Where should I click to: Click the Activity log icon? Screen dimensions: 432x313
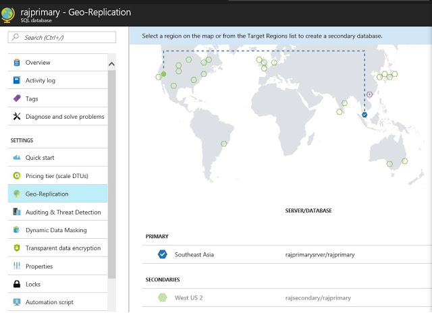coord(16,80)
